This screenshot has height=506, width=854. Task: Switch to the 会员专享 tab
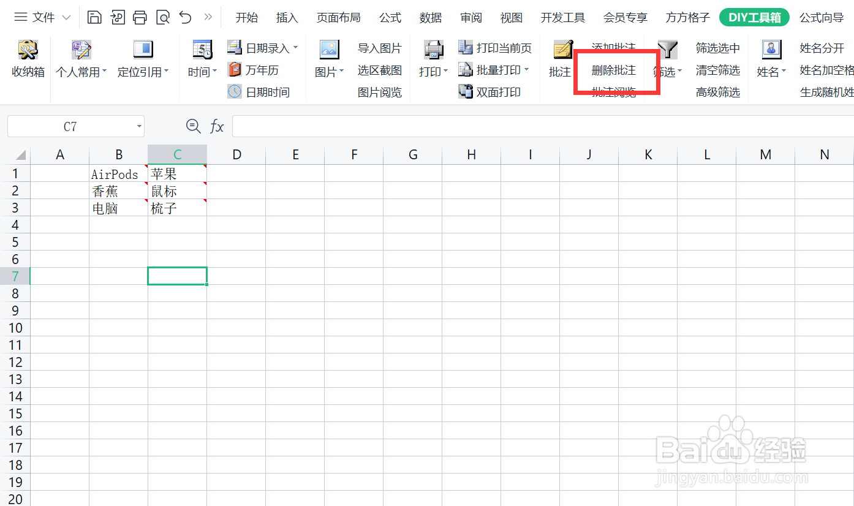point(625,18)
